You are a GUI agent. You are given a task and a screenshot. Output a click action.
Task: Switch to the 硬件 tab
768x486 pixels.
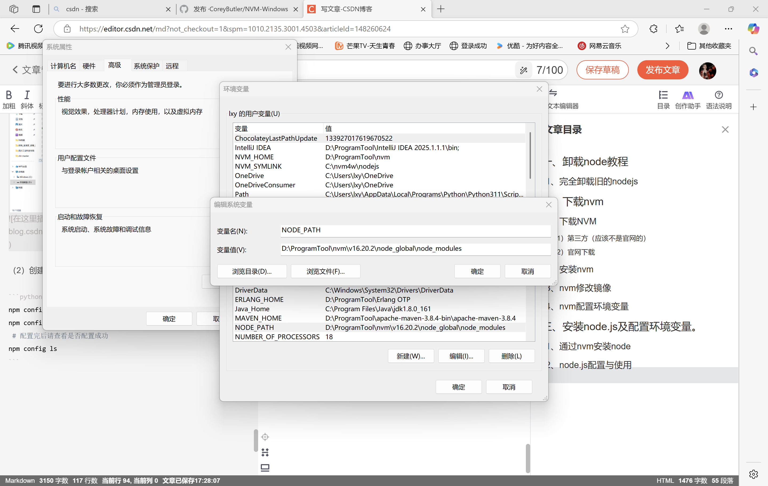point(89,66)
